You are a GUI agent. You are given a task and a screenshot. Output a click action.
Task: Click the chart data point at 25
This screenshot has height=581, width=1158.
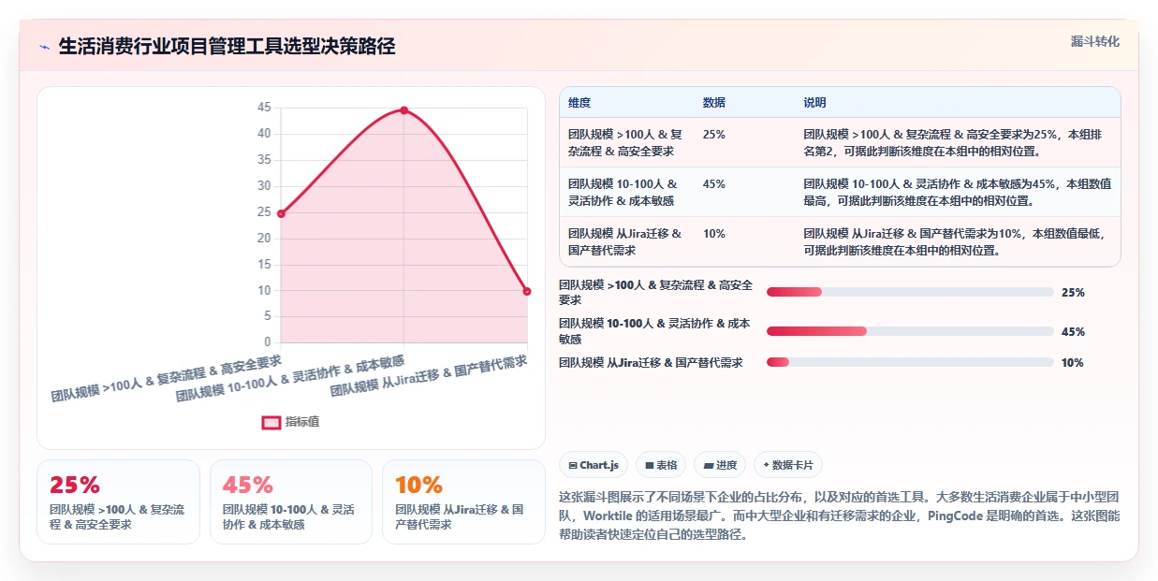pyautogui.click(x=281, y=213)
